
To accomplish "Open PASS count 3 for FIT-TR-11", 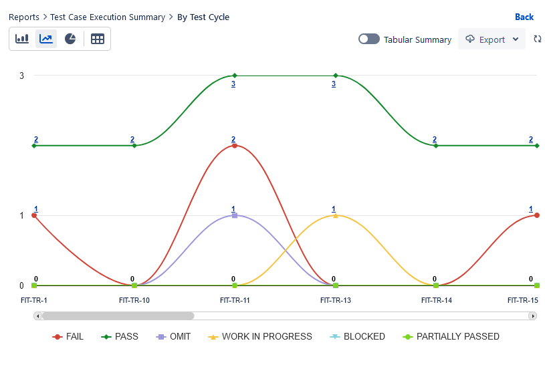I will (x=233, y=84).
